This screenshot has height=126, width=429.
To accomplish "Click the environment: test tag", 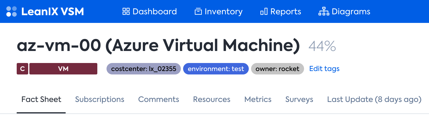I will pos(216,69).
